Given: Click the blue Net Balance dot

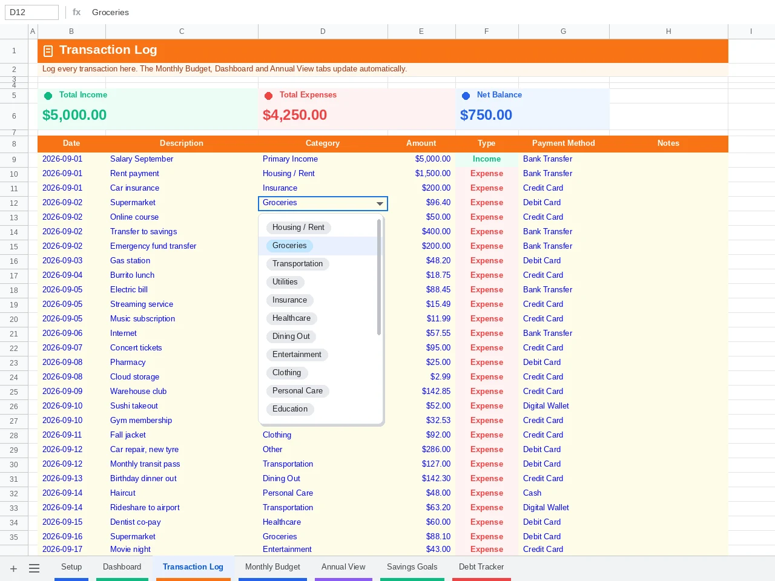Looking at the screenshot, I should coord(466,96).
